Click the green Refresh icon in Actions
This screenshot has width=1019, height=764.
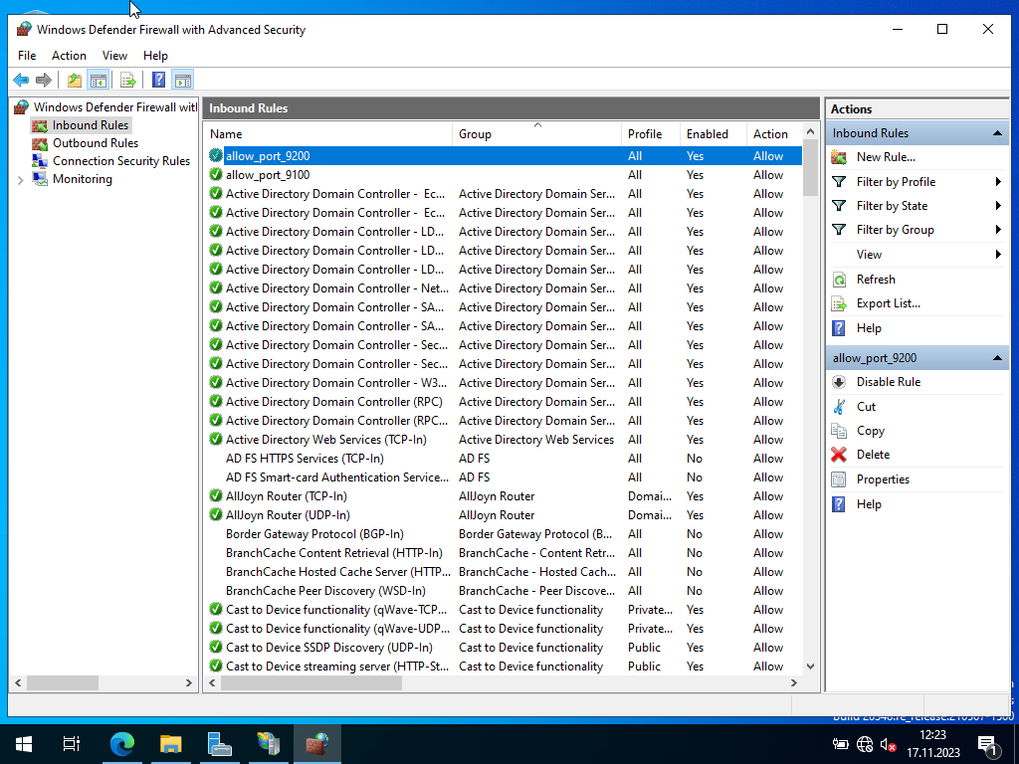point(839,280)
